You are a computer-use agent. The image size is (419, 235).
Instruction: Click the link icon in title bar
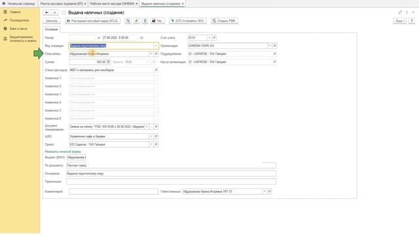pos(400,12)
